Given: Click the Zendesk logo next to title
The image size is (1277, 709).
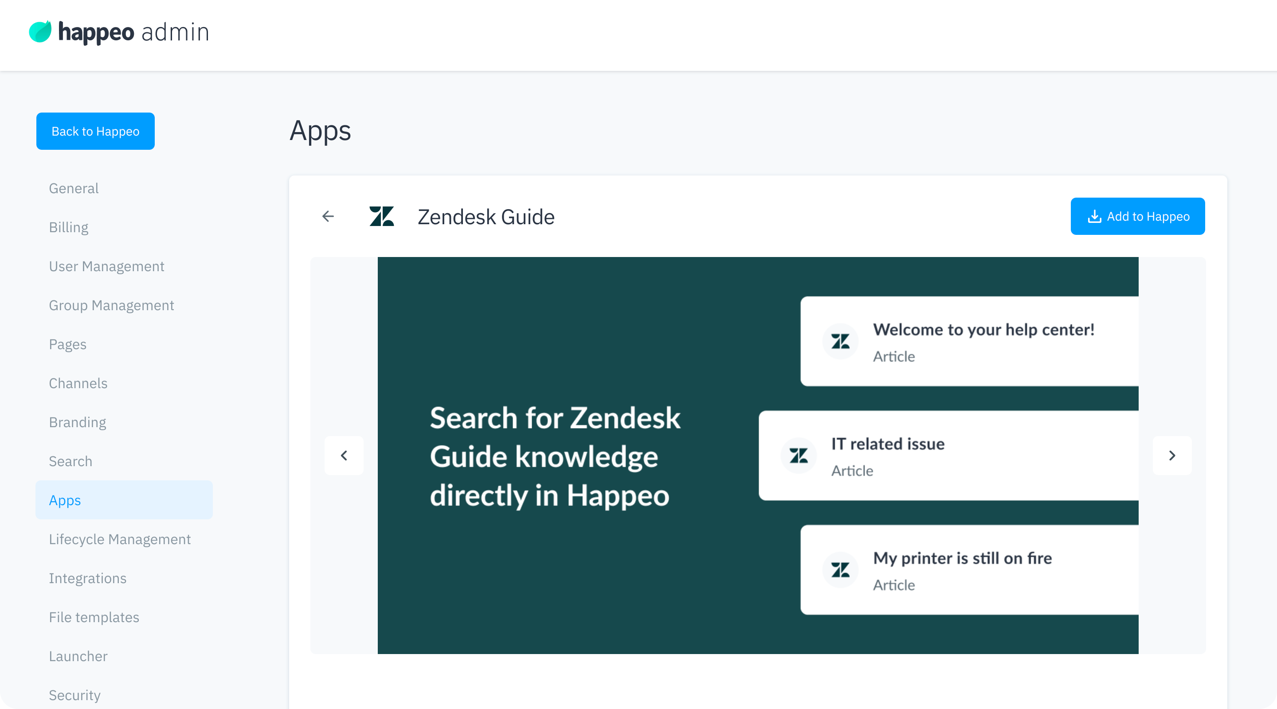Looking at the screenshot, I should coord(382,217).
